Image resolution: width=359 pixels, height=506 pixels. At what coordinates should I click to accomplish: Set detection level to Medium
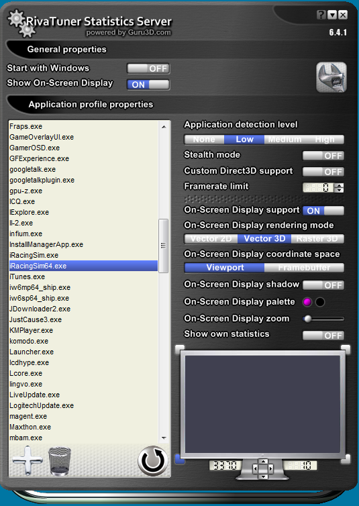coord(285,140)
